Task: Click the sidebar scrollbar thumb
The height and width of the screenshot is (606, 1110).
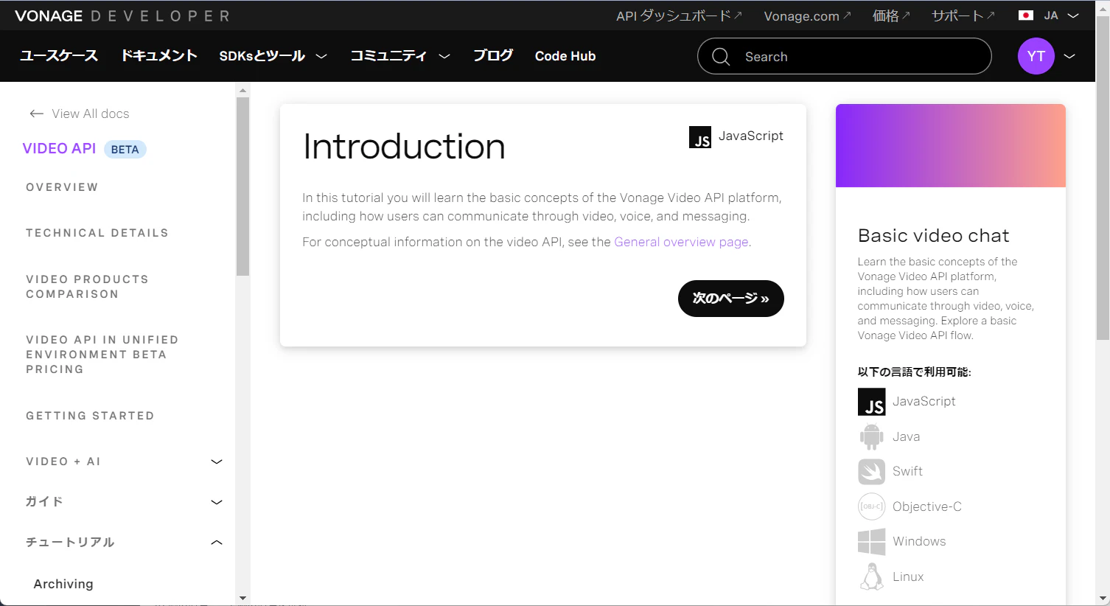Action: (x=242, y=187)
